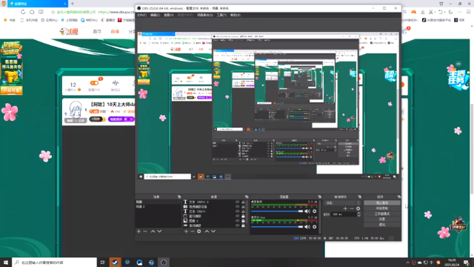Remove the selected source with the minus icon
This screenshot has width=474, height=267.
pyautogui.click(x=193, y=231)
